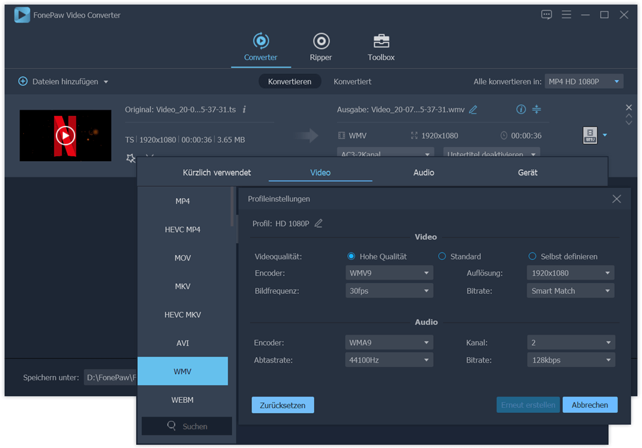The width and height of the screenshot is (642, 448).
Task: Switch to the Gerät tab
Action: (x=527, y=172)
